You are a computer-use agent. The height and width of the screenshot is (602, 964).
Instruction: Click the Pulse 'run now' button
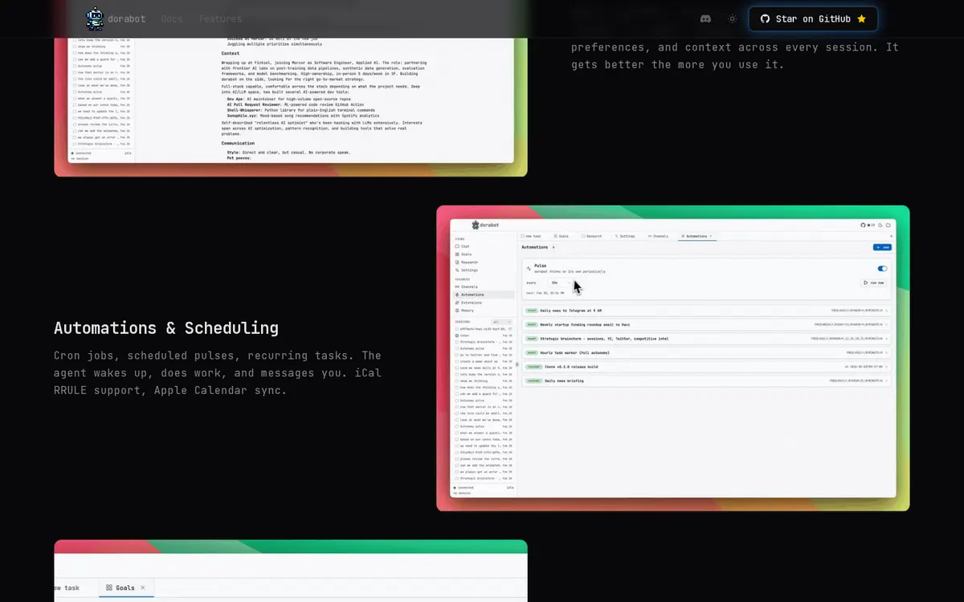pyautogui.click(x=873, y=283)
